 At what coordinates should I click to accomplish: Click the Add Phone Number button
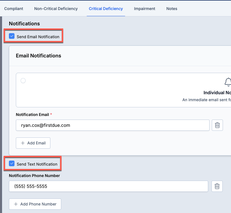pyautogui.click(x=35, y=204)
